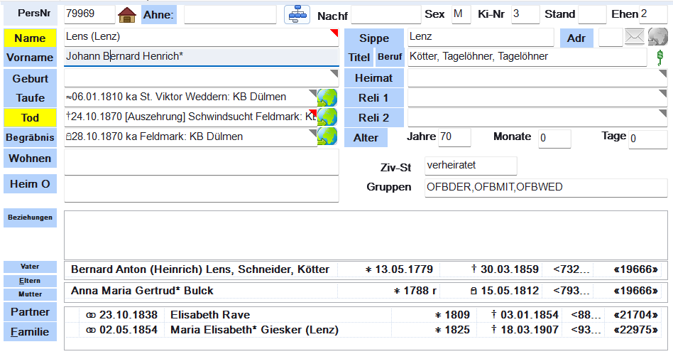The width and height of the screenshot is (673, 359).
Task: Click the Adr button
Action: 576,38
